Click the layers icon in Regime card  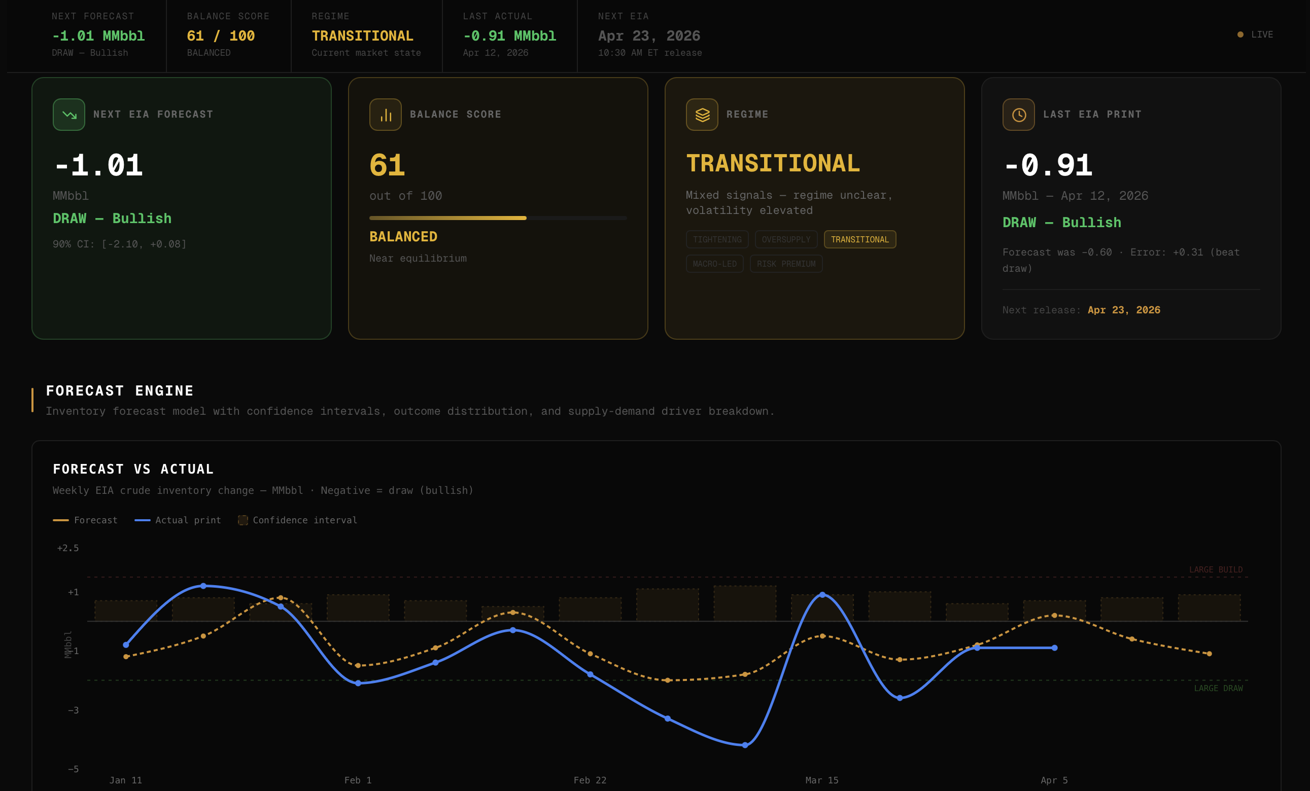coord(702,115)
